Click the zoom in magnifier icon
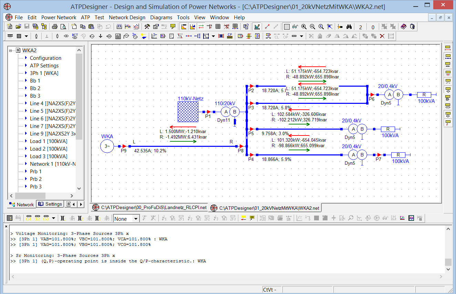This screenshot has height=294, width=456. (304, 27)
